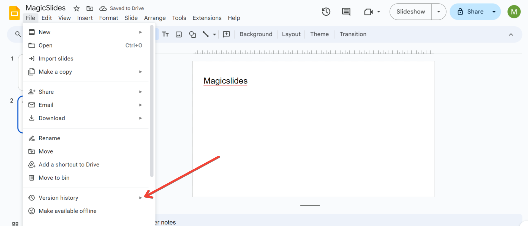Click the MagicSlides document title
Viewport: 528px width, 226px height.
click(x=45, y=8)
